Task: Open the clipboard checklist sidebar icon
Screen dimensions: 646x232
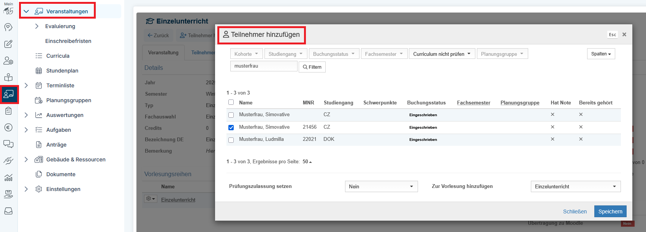Action: pyautogui.click(x=8, y=111)
